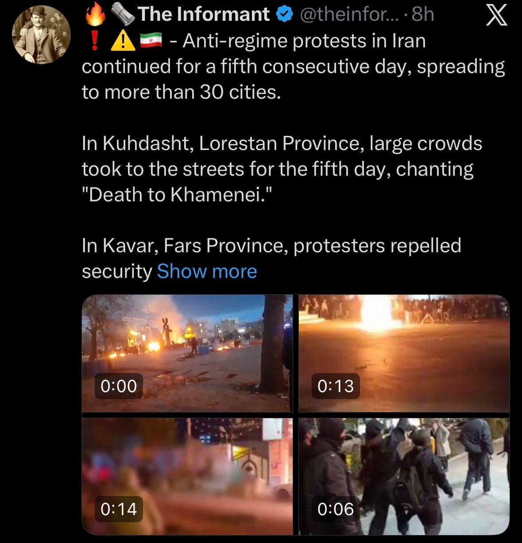Viewport: 522px width, 543px height.
Task: Play the blurry night street video
Action: [187, 477]
